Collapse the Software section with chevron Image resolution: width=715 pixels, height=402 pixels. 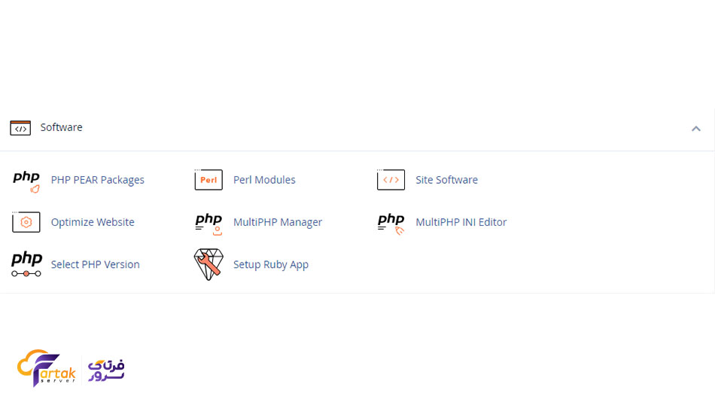click(696, 129)
